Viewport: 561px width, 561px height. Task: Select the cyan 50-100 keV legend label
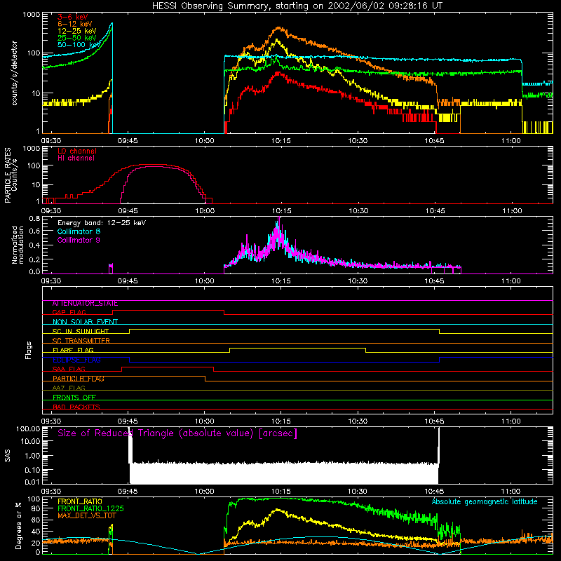coord(79,44)
